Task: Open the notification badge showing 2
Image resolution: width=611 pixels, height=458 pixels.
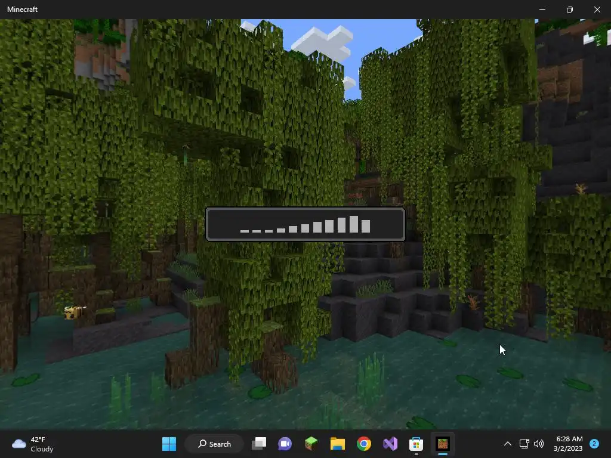Action: pyautogui.click(x=594, y=444)
